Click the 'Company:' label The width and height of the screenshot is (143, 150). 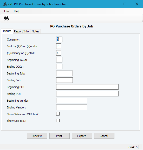(x=13, y=39)
